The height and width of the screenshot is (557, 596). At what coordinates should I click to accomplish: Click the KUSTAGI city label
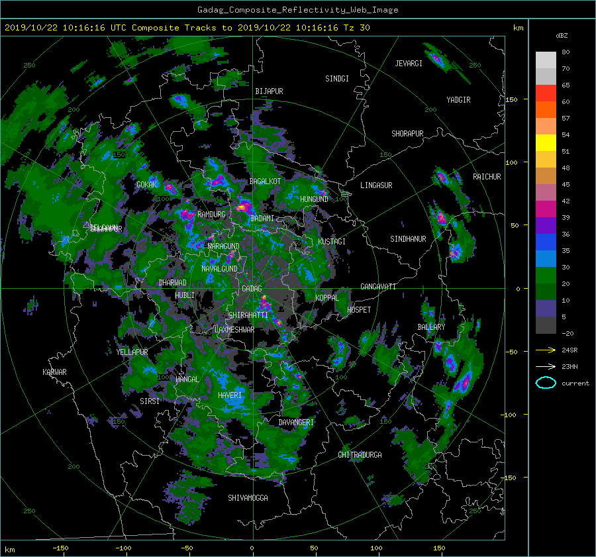tap(332, 242)
